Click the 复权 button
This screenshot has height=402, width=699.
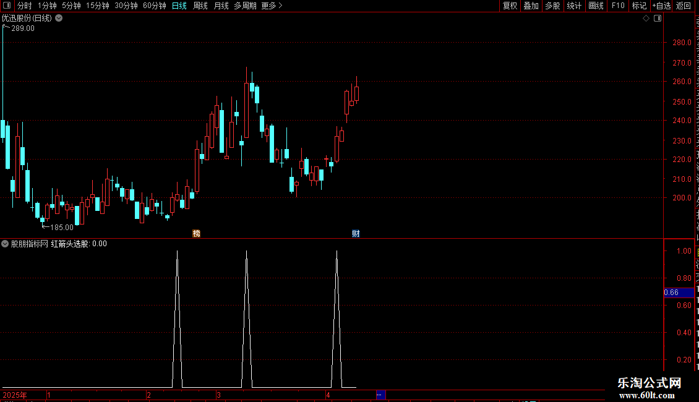510,6
